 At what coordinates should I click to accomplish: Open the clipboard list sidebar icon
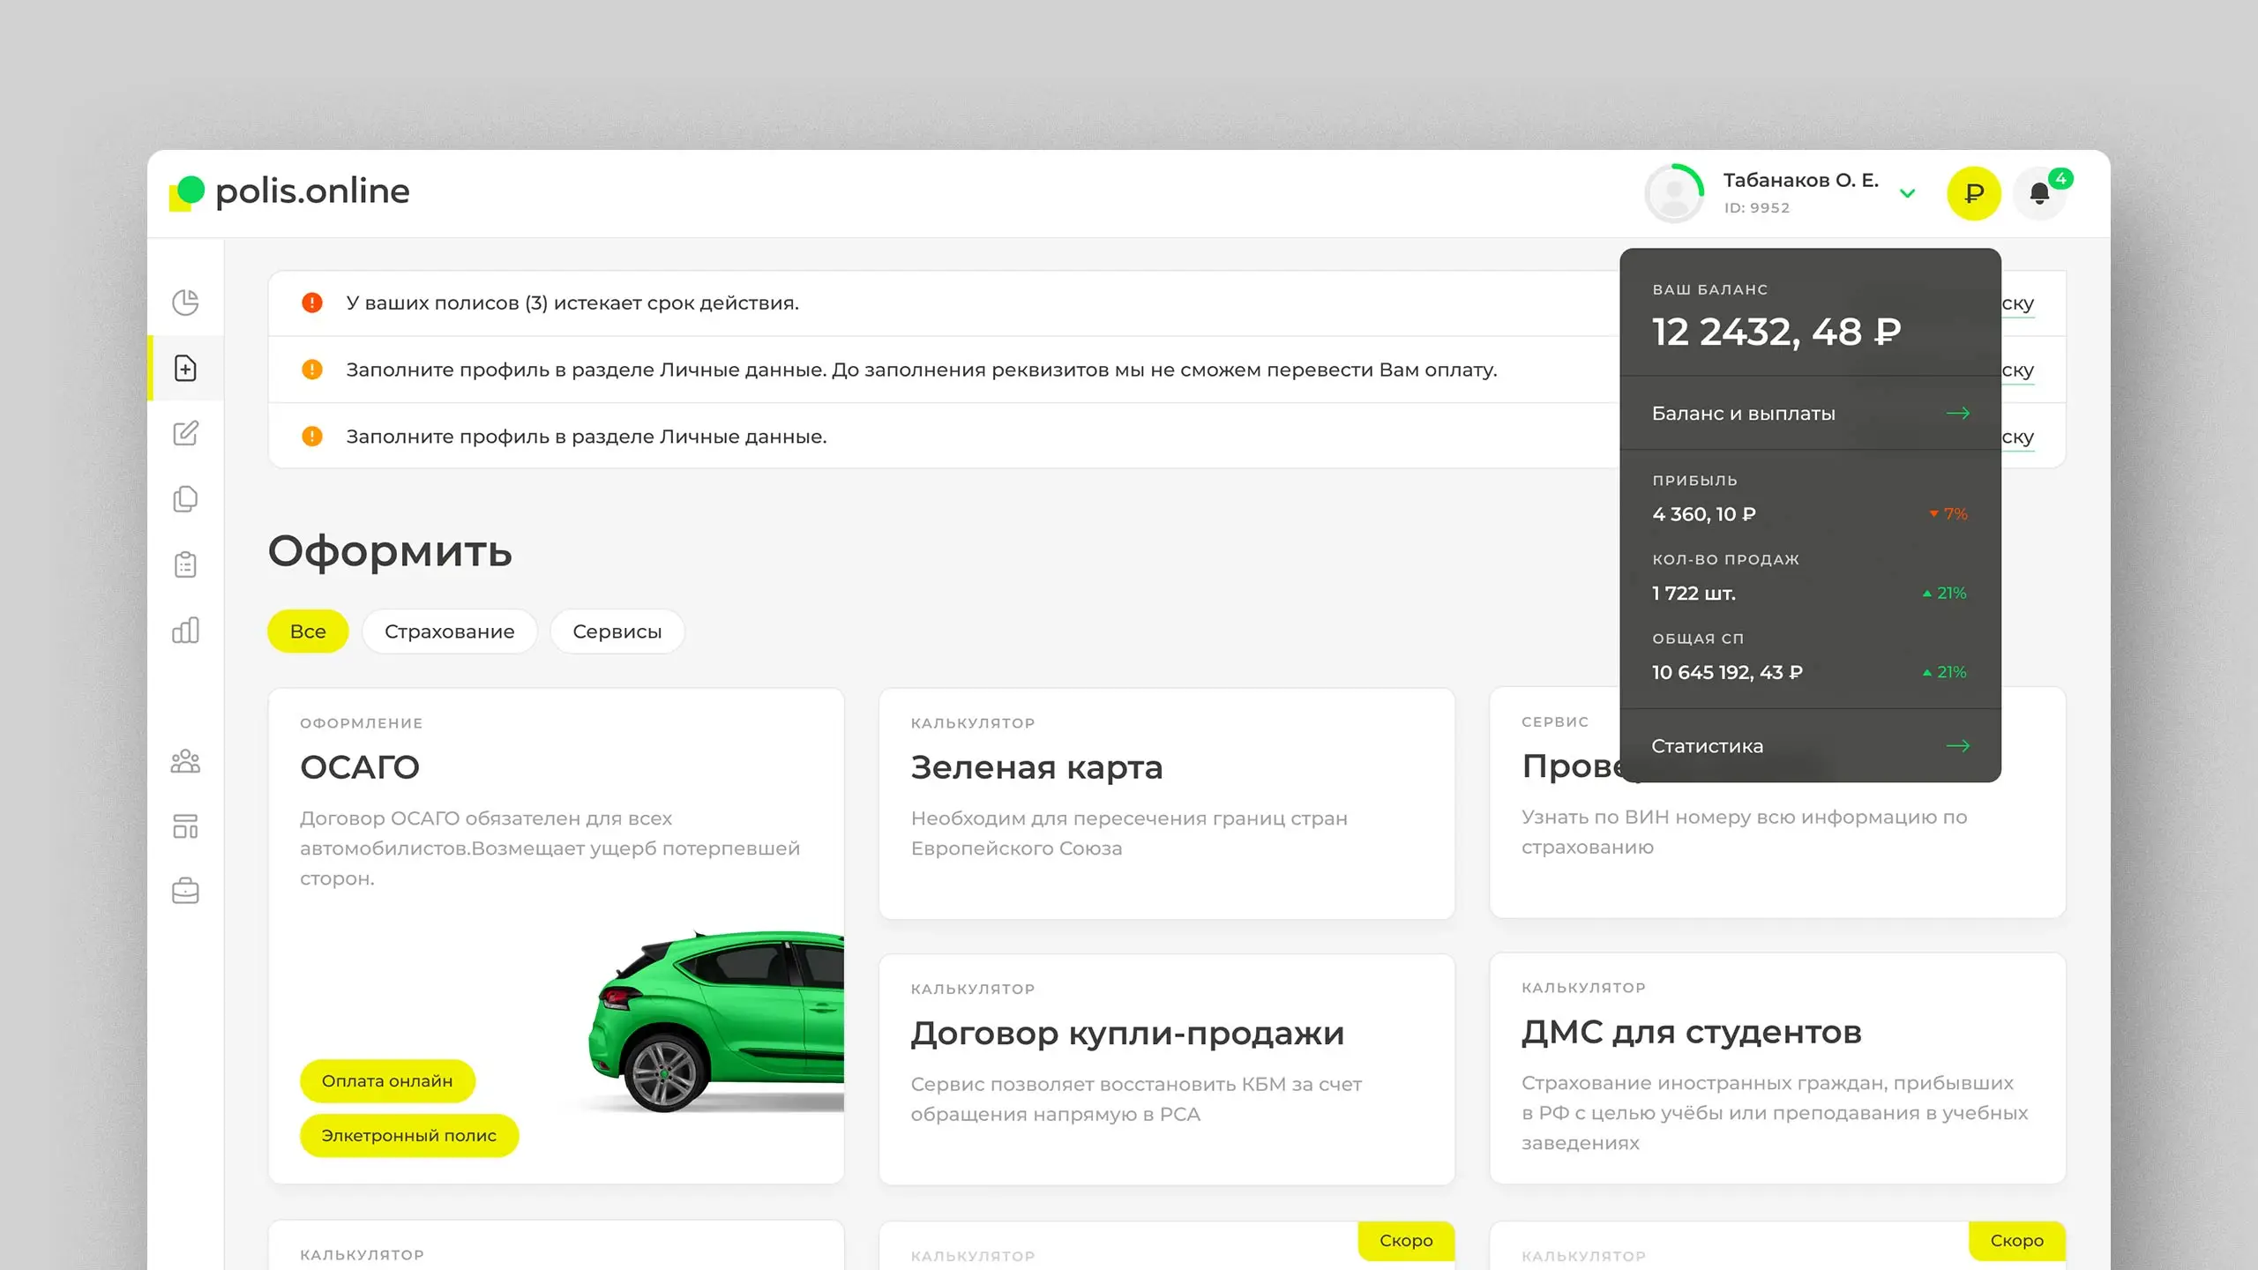(x=185, y=564)
